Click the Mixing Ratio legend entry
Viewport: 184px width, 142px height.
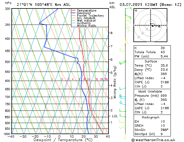pos(87,25)
